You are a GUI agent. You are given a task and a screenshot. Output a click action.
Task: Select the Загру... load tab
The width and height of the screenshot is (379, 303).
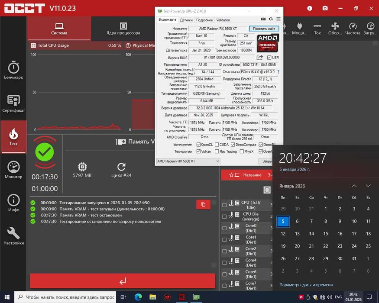coord(370,29)
